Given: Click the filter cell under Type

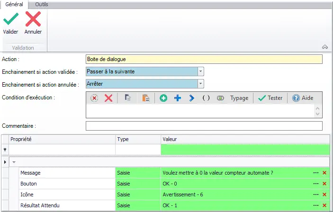Looking at the screenshot, I should click(138, 150).
